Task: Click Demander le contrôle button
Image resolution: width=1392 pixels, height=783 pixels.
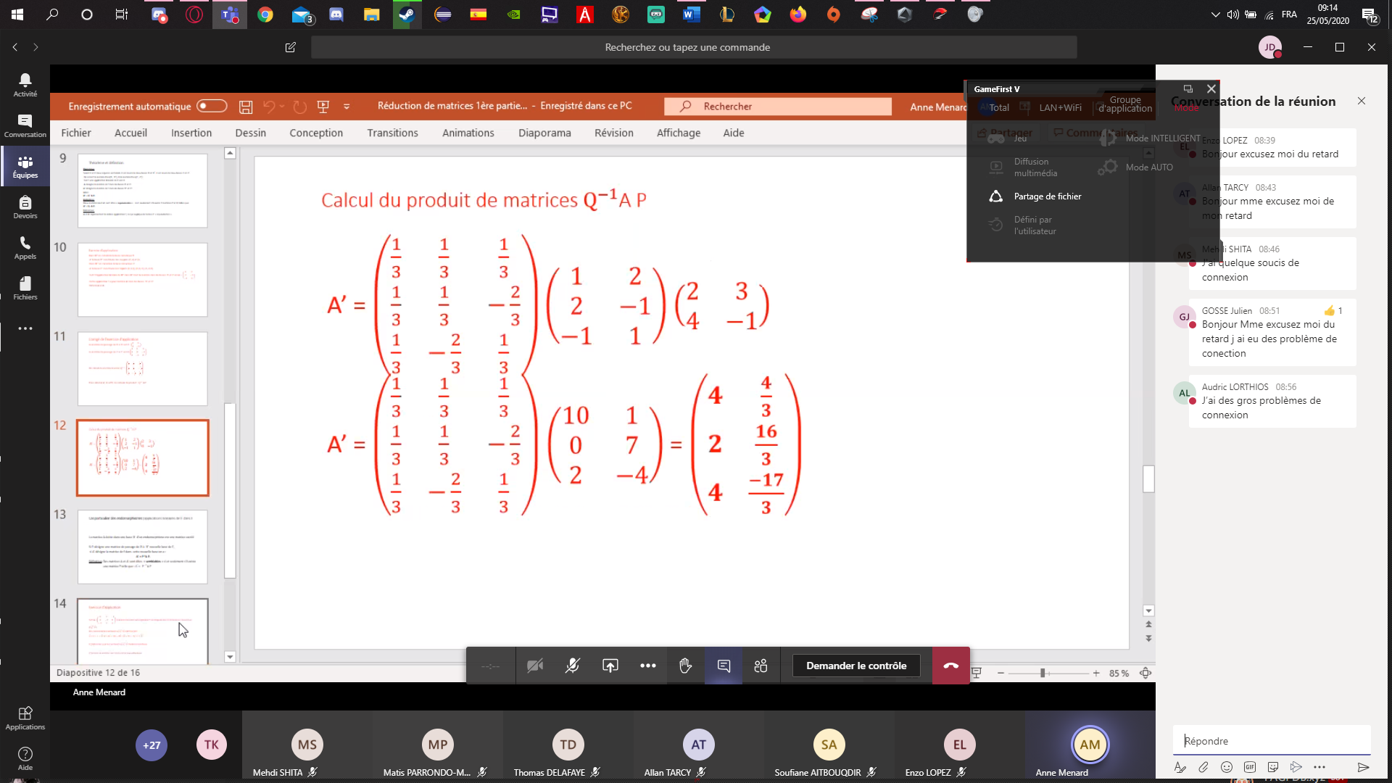Action: point(856,666)
